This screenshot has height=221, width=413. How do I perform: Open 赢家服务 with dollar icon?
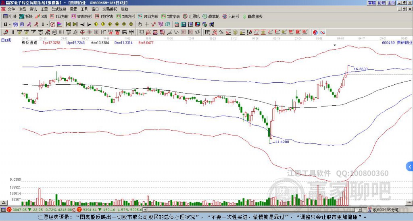252,16
